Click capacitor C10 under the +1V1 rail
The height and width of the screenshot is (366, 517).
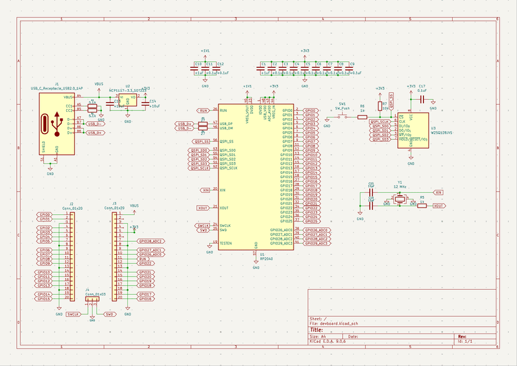coord(199,69)
